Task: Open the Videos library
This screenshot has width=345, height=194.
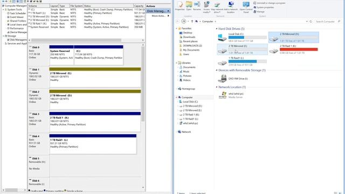Action: pos(187,80)
